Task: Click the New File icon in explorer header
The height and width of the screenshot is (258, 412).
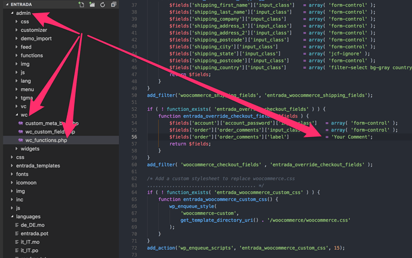Action: pos(81,4)
